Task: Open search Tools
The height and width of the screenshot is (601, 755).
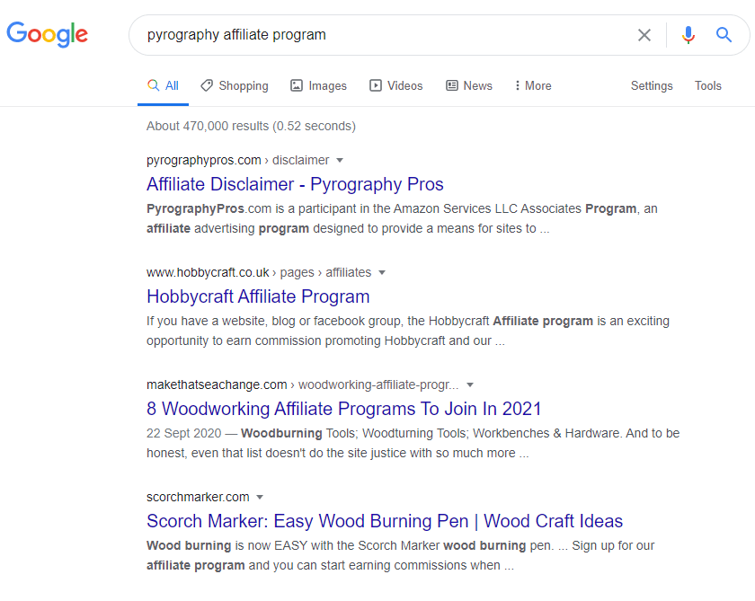Action: pos(708,85)
